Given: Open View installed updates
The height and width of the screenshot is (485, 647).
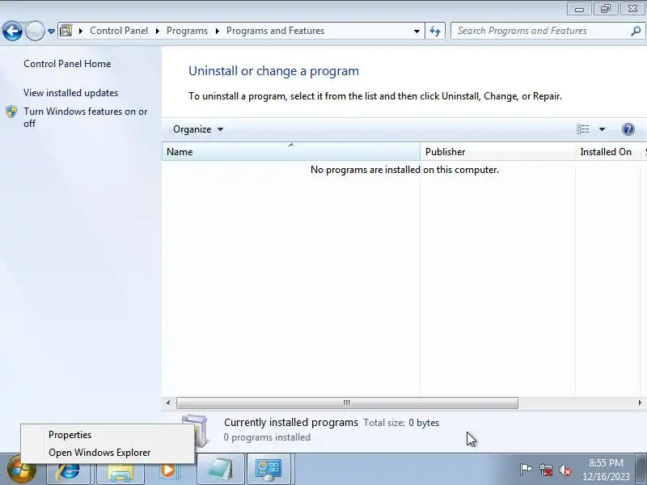Looking at the screenshot, I should 70,93.
